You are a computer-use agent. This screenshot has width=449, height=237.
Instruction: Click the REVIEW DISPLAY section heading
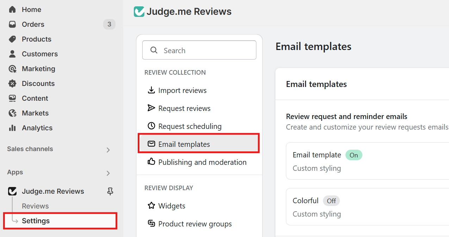pos(169,188)
